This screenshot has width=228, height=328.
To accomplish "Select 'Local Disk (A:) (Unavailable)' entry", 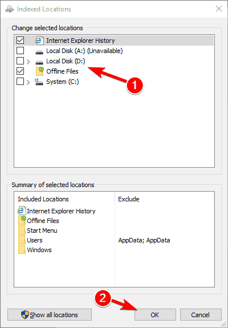I will coord(84,51).
